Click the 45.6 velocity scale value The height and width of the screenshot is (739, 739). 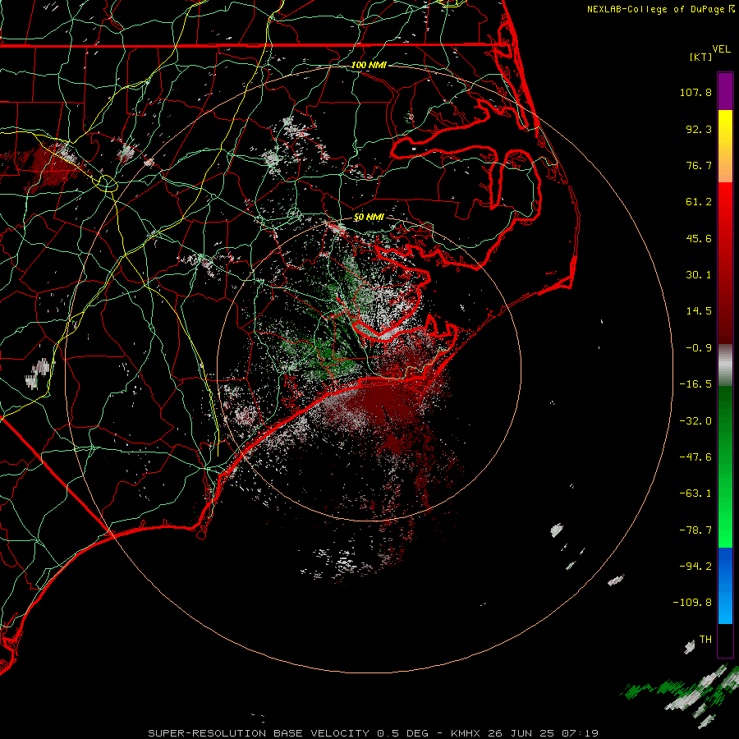tap(699, 238)
